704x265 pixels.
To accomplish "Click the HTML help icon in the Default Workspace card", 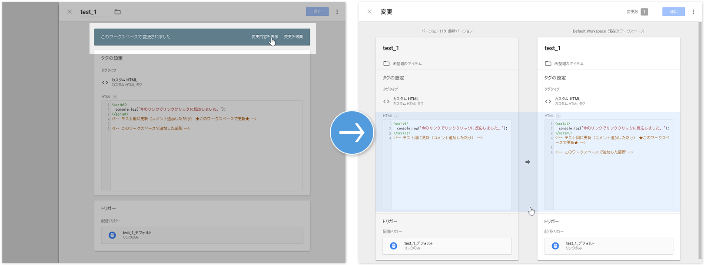I will coord(558,116).
